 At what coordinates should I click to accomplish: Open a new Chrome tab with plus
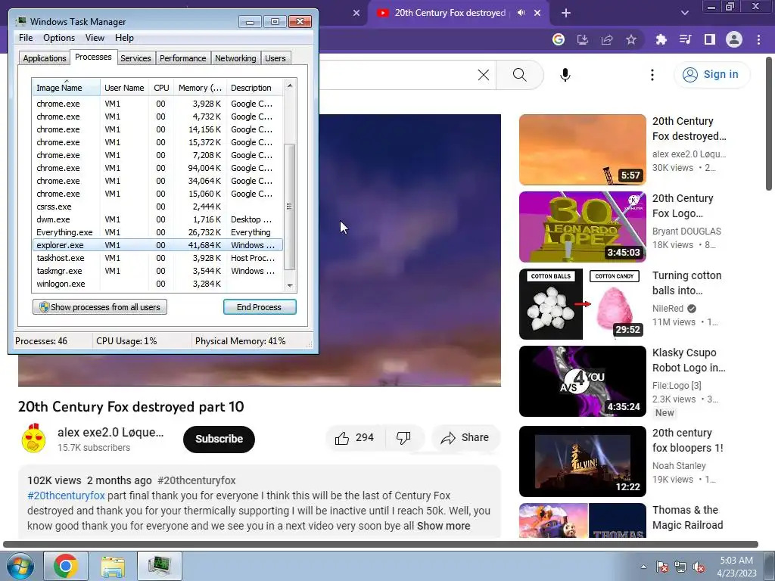566,13
